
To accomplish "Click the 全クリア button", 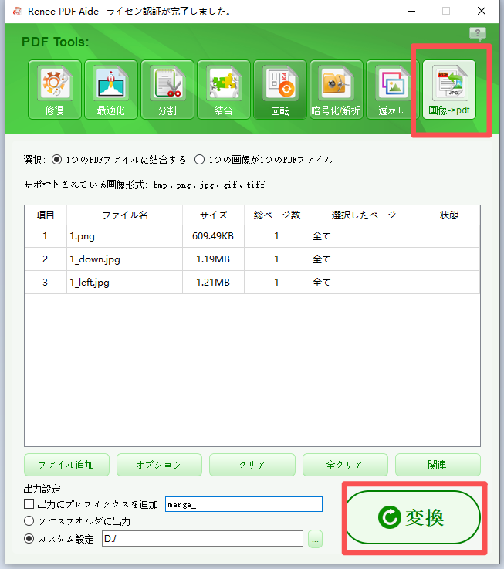I will click(x=345, y=465).
